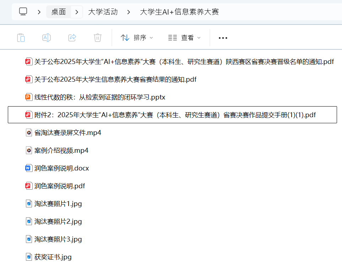The width and height of the screenshot is (342, 271).
Task: Open the 排序 sort dropdown
Action: click(137, 37)
